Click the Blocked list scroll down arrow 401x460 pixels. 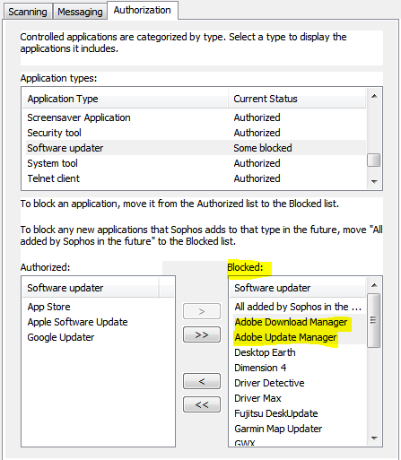coord(374,438)
